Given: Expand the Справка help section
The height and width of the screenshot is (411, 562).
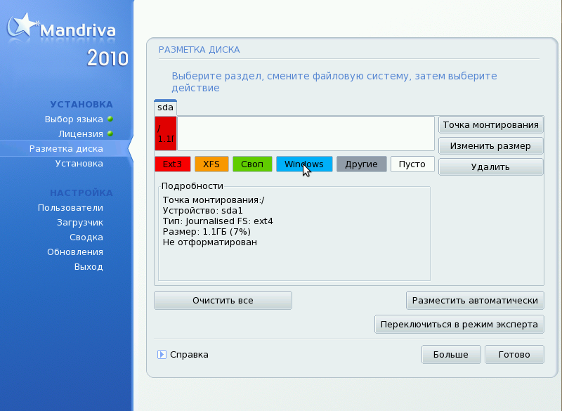Looking at the screenshot, I should pos(162,354).
